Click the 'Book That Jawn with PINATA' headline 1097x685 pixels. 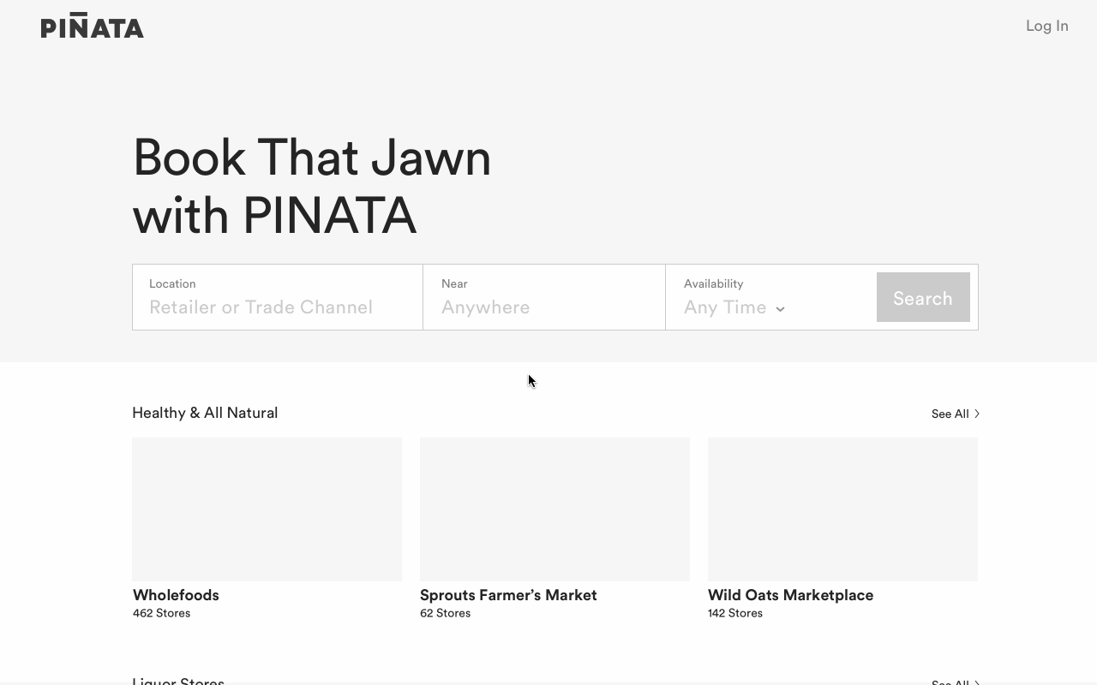coord(312,187)
